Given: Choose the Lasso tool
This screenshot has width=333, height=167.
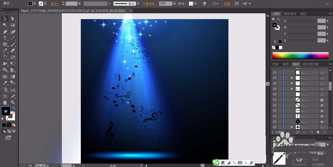Looking at the screenshot, I should pos(13,25).
